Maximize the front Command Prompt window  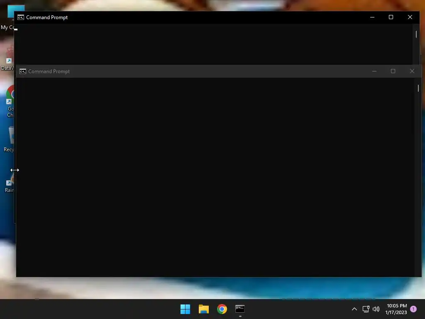click(393, 71)
